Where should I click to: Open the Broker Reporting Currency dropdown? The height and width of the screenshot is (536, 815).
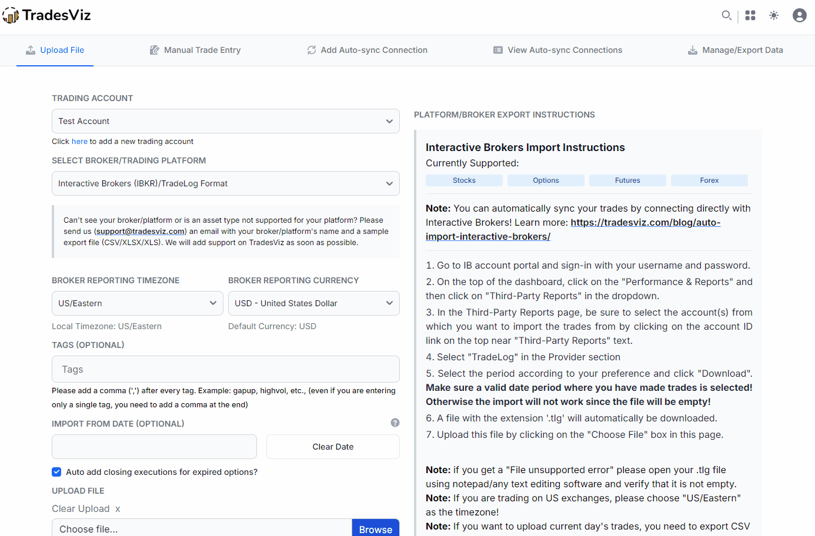tap(313, 303)
